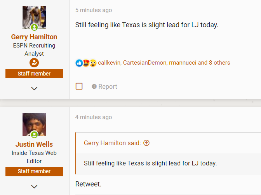261x195 pixels.
Task: Click the orange user badge under Gerry Hamilton
Action: pyautogui.click(x=34, y=63)
